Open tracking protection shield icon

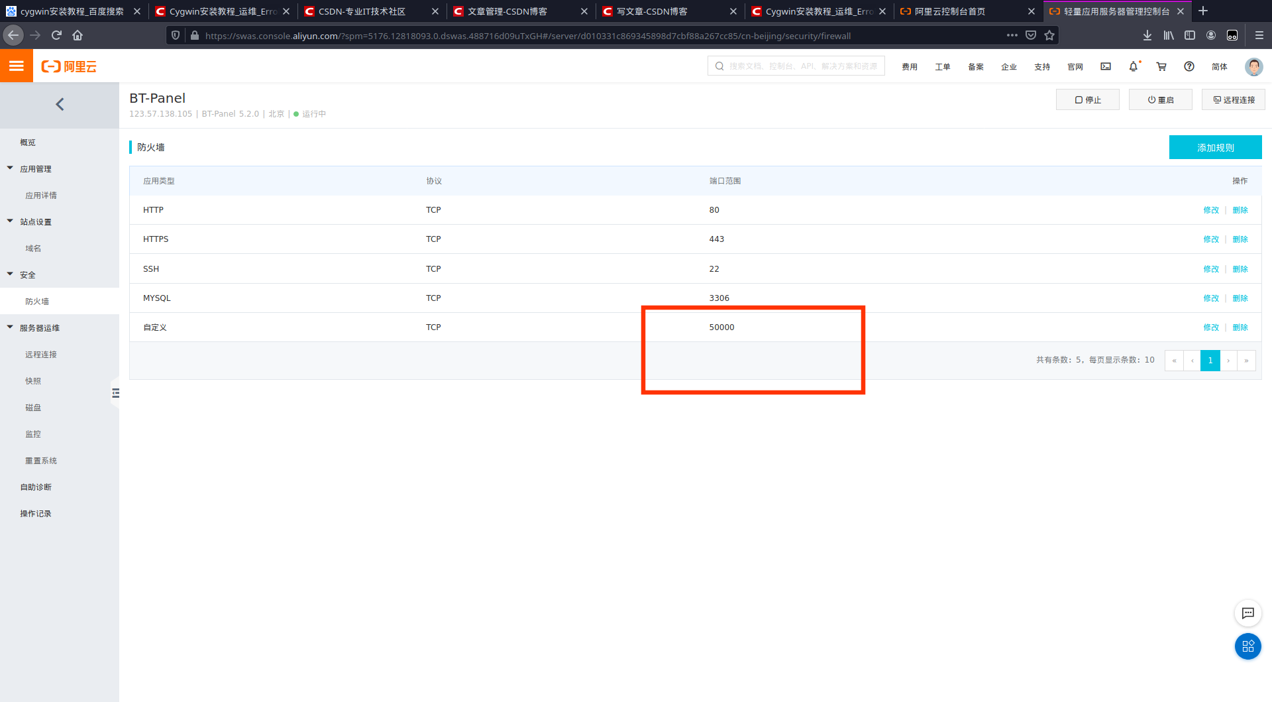click(x=176, y=35)
